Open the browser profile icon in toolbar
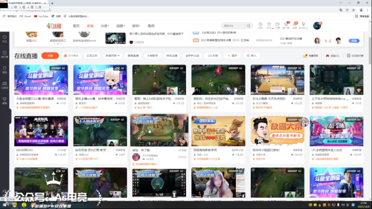This screenshot has width=372, height=209. pyautogui.click(x=361, y=10)
